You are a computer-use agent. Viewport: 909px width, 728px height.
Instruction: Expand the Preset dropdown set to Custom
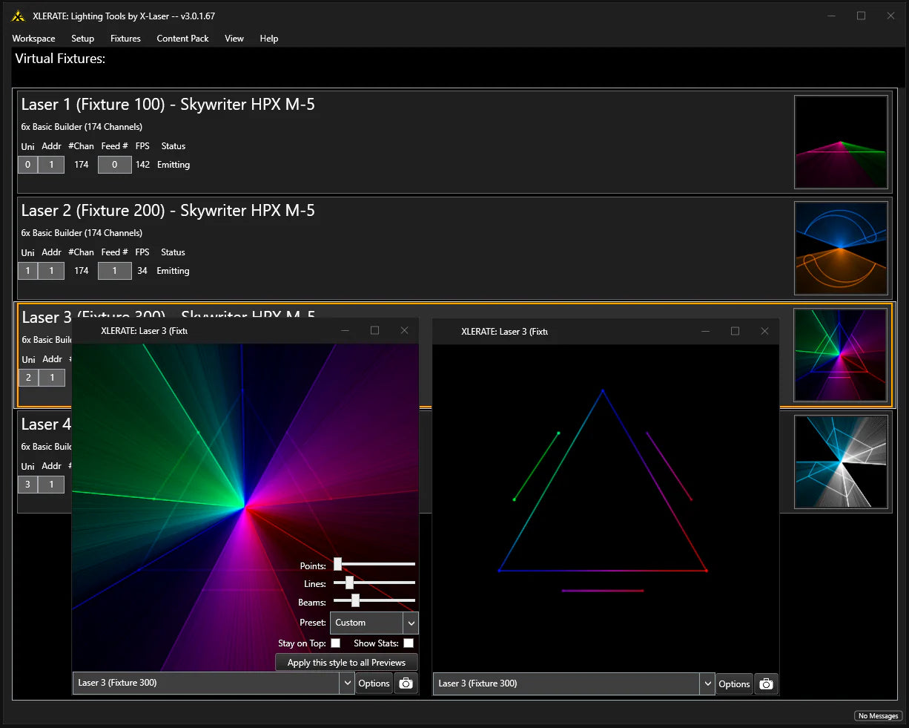coord(411,623)
